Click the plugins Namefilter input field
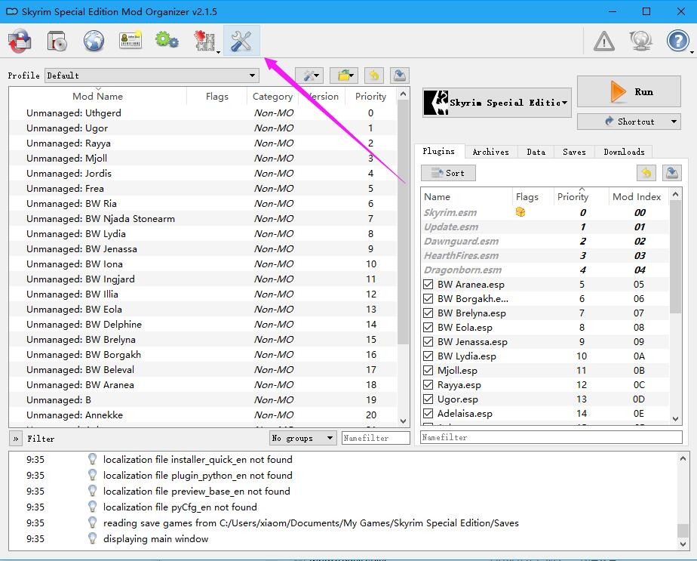This screenshot has height=561, width=697. (551, 437)
